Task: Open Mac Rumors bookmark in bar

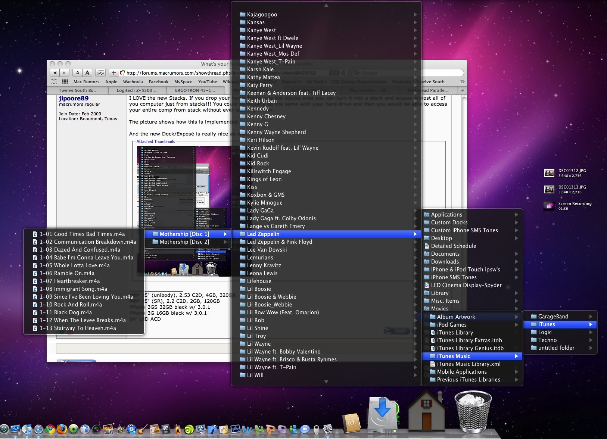Action: tap(87, 82)
